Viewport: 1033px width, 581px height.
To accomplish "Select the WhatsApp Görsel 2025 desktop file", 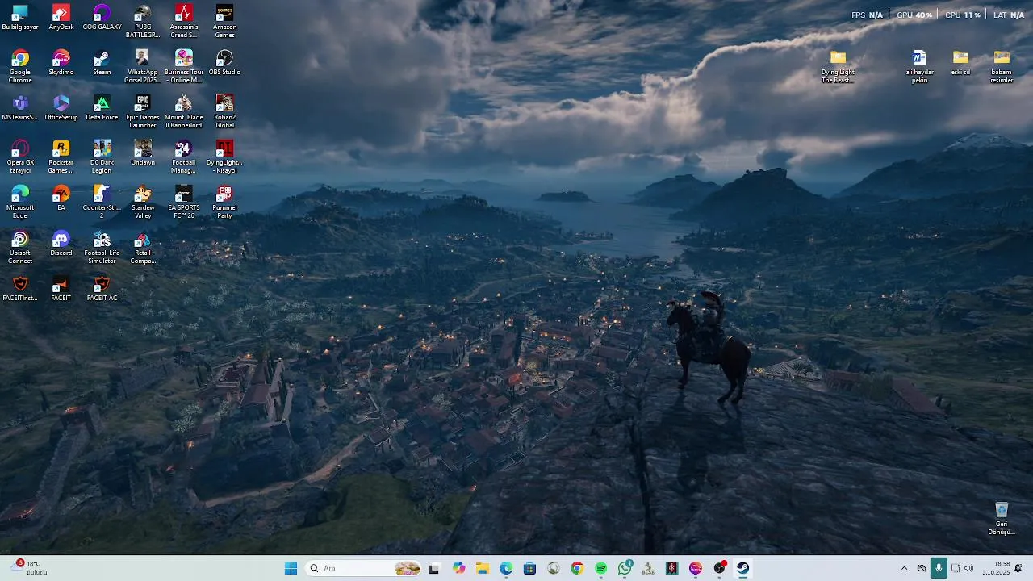I will point(143,66).
